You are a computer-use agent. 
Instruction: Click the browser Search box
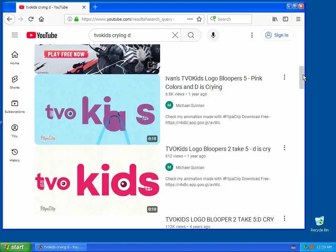click(x=229, y=19)
